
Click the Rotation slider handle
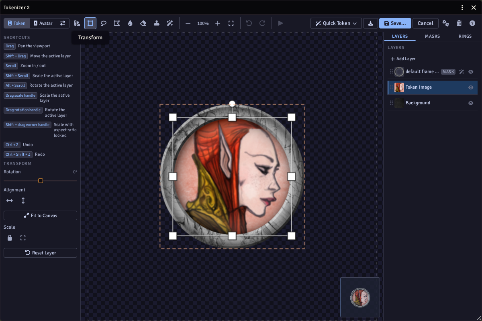(41, 181)
